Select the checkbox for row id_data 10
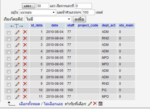 [9, 91]
